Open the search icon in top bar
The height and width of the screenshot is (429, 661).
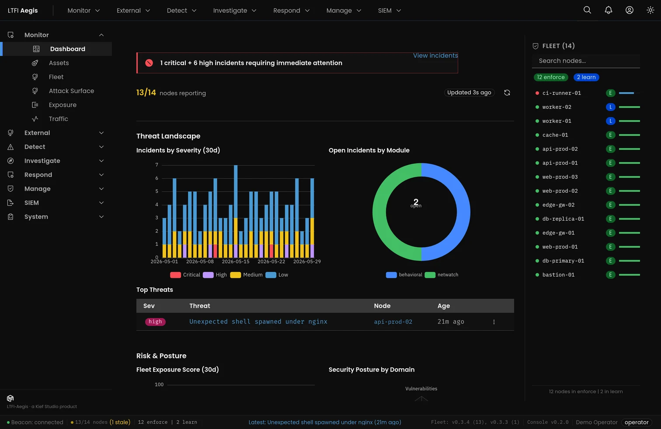click(587, 10)
